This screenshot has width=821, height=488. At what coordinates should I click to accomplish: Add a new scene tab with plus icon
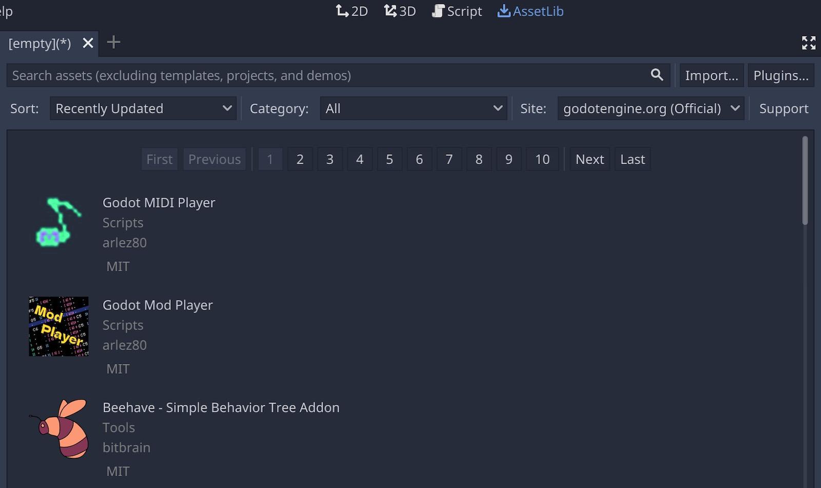tap(113, 42)
